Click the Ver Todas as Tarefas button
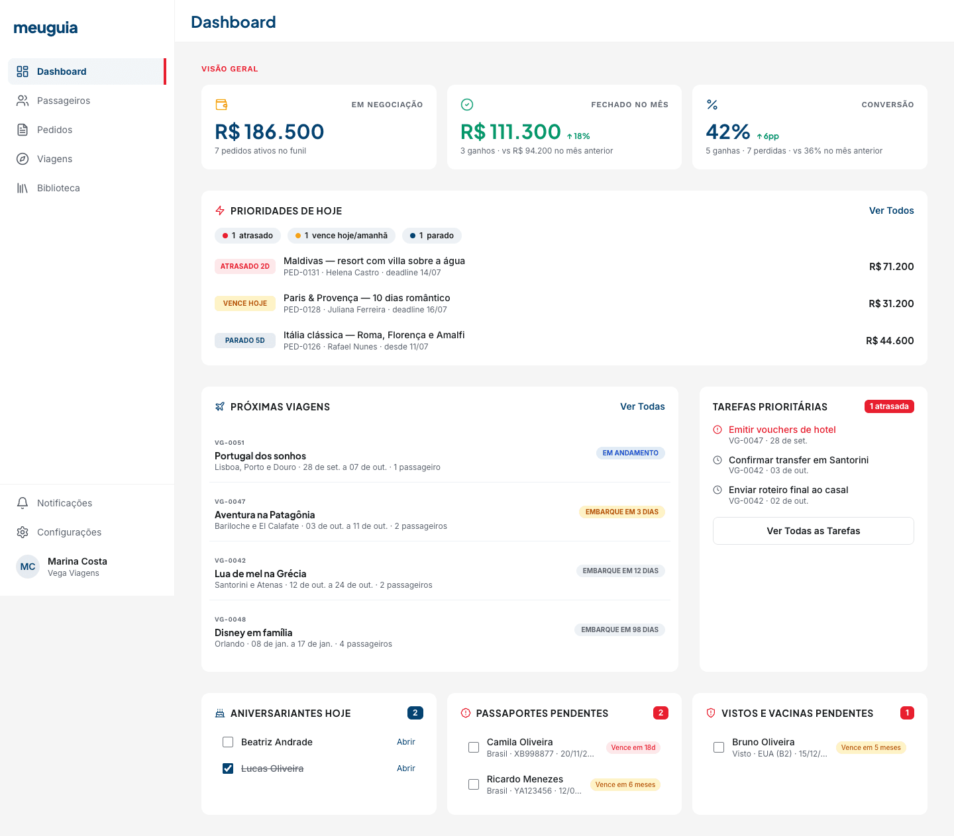 click(813, 531)
